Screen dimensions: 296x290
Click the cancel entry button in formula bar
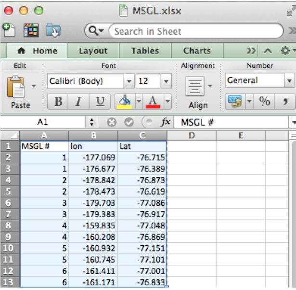tap(112, 122)
